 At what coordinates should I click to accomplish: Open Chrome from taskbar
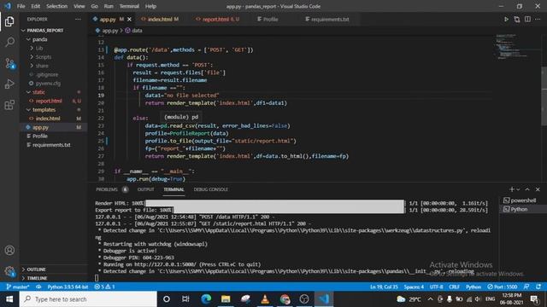(x=285, y=299)
